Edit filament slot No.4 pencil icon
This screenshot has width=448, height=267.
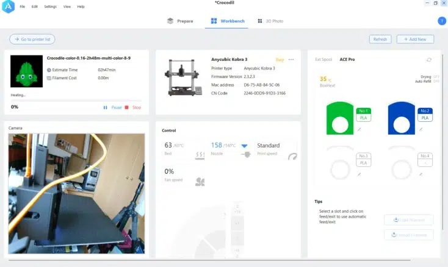tap(421, 174)
